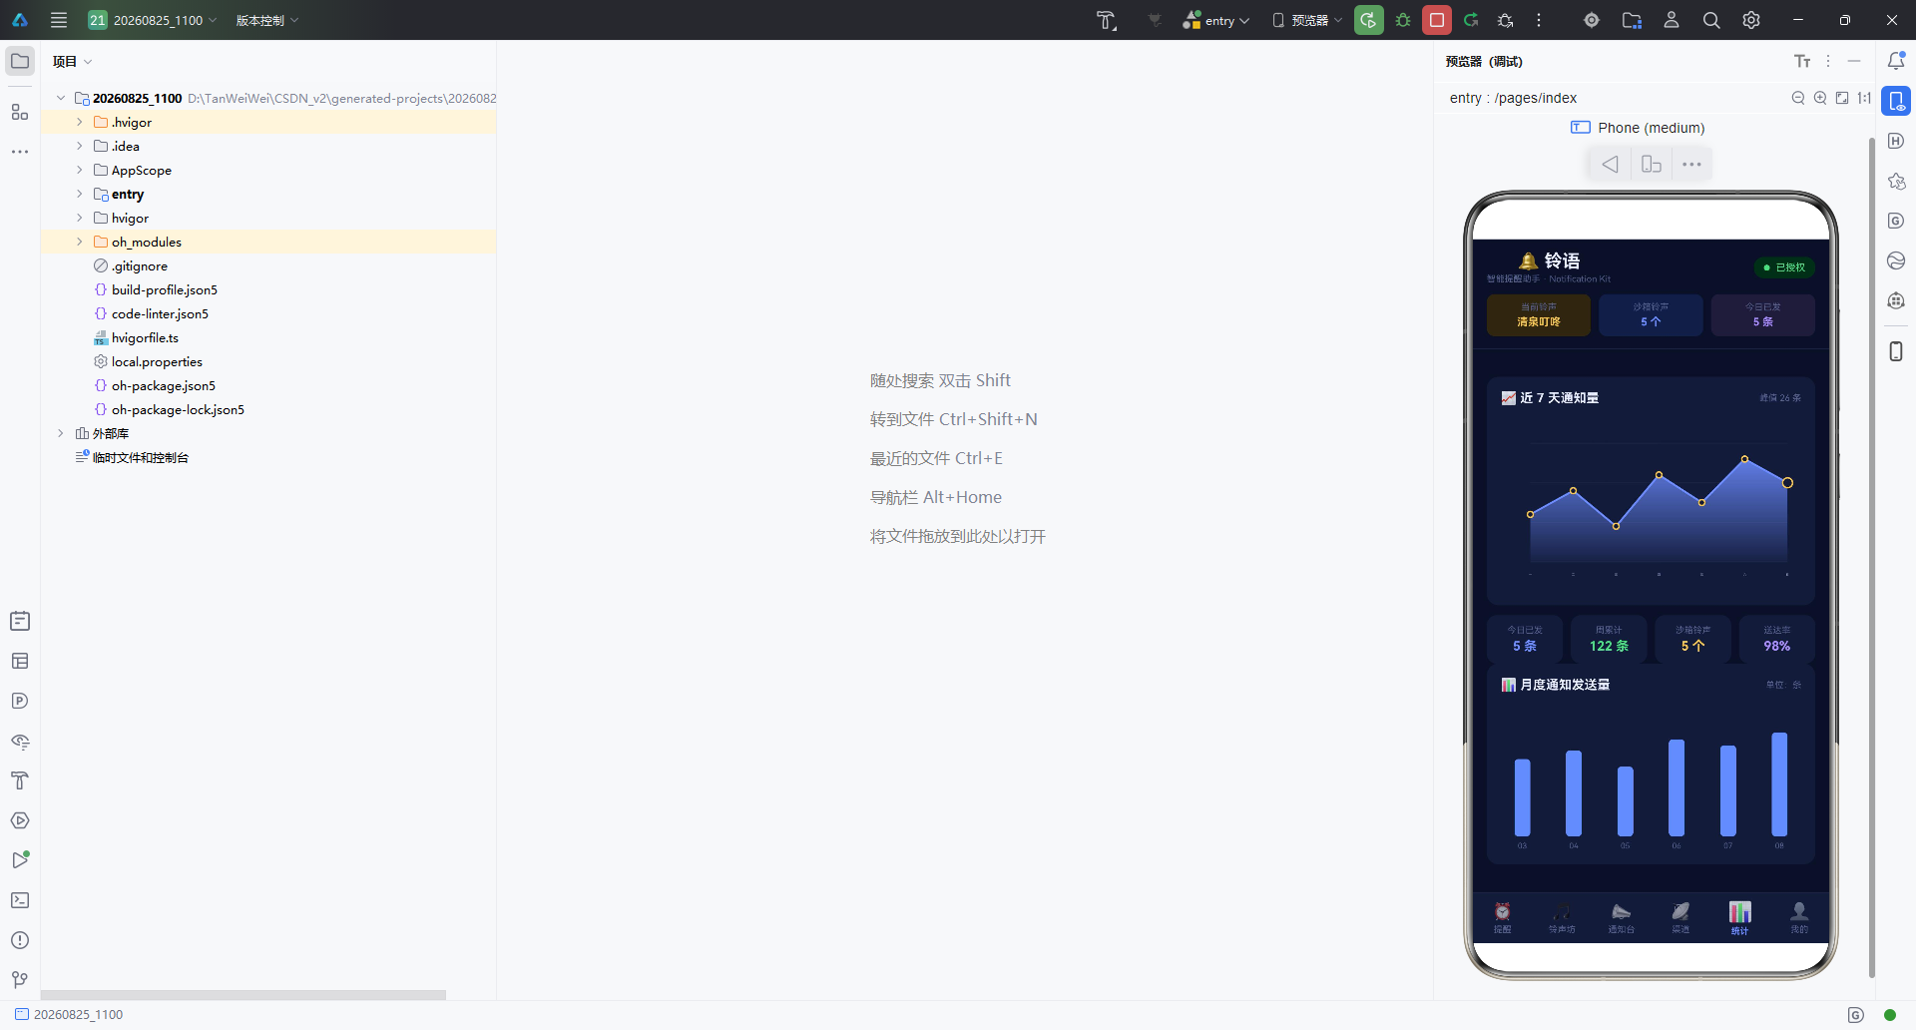
Task: Switch to 铃声坊 tab in phone preview
Action: [x=1562, y=917]
